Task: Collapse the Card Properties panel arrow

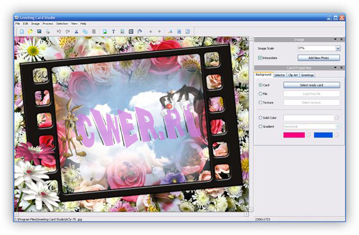Action: [335, 68]
